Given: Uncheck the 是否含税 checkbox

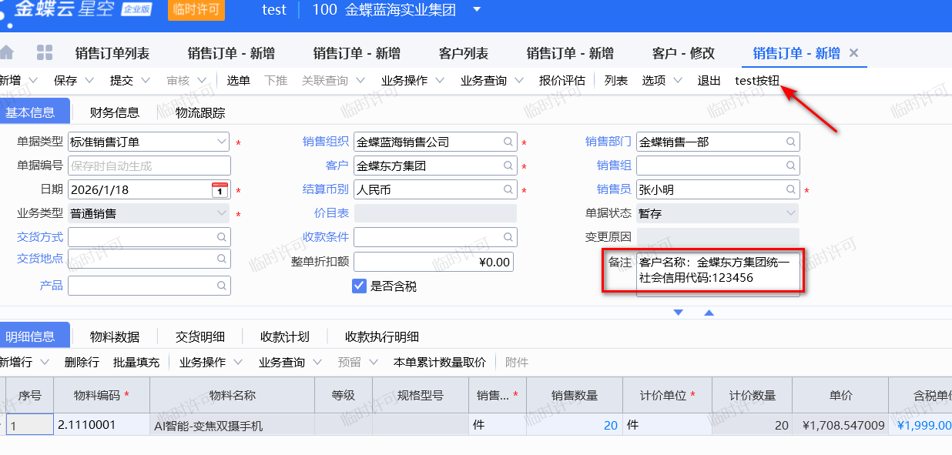Looking at the screenshot, I should point(359,286).
